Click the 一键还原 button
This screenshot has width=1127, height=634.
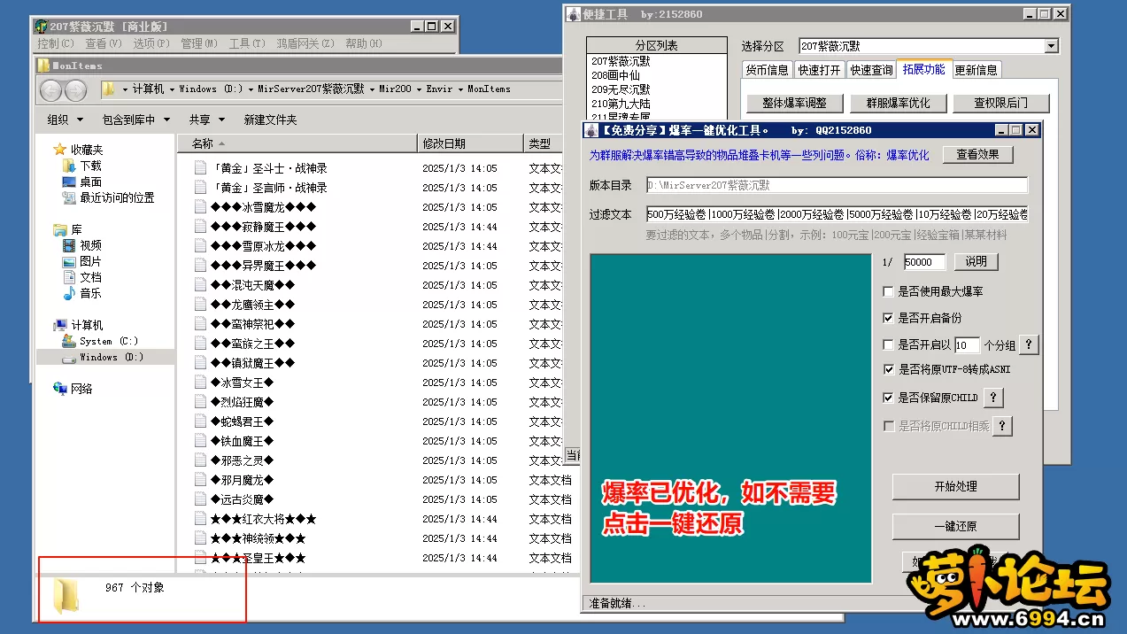click(x=955, y=526)
